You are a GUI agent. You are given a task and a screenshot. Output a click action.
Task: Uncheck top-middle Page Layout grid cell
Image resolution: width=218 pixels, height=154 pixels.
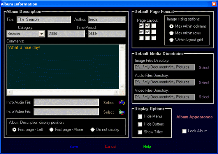(148, 26)
